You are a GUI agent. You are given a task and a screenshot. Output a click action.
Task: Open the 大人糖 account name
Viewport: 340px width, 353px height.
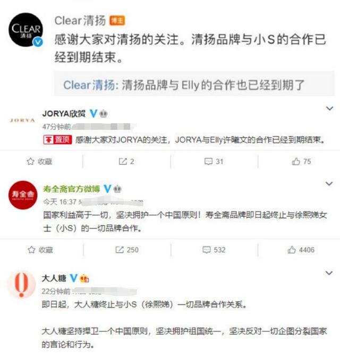(54, 278)
